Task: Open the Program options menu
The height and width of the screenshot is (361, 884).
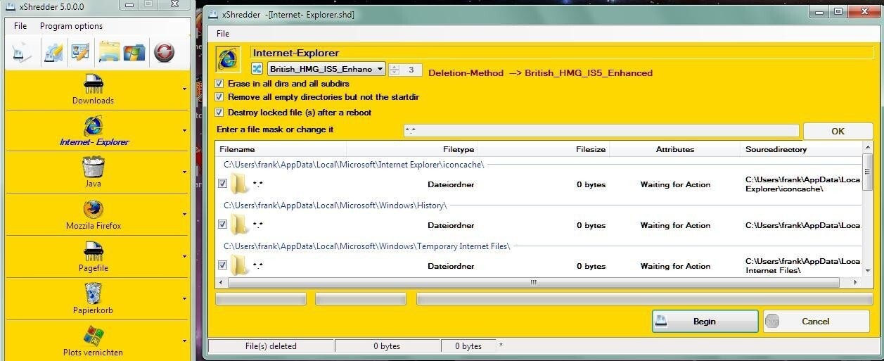Action: [71, 26]
